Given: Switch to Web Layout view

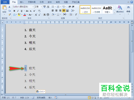Looking at the screenshot, I should coord(95,98).
